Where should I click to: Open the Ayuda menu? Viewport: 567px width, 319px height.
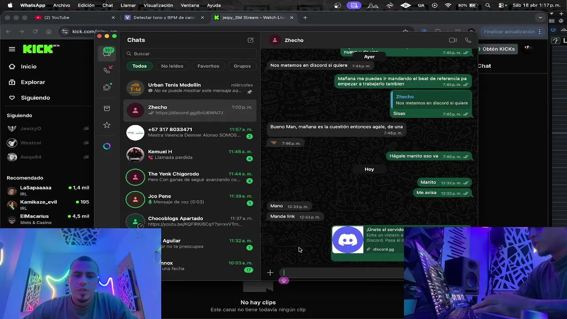click(x=214, y=5)
